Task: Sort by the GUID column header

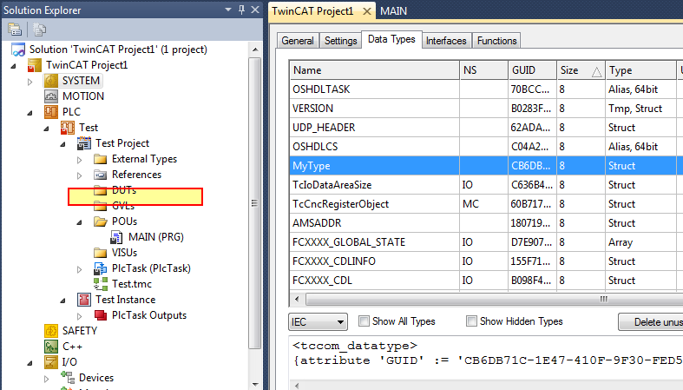Action: click(x=532, y=70)
